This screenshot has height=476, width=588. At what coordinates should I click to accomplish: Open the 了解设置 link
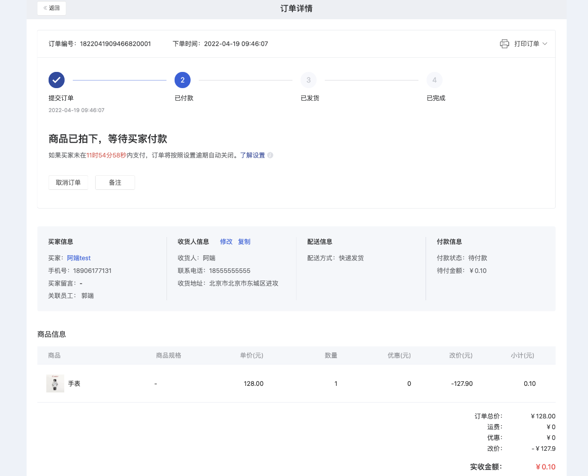point(253,155)
